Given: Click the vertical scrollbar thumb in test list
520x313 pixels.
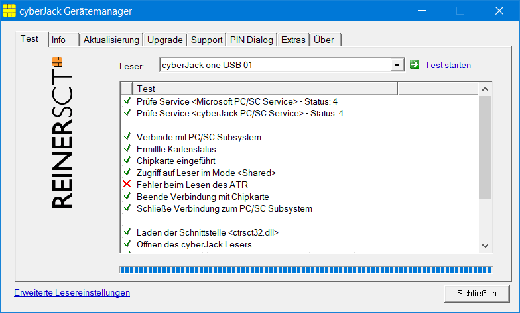Looking at the screenshot, I should pos(486,148).
